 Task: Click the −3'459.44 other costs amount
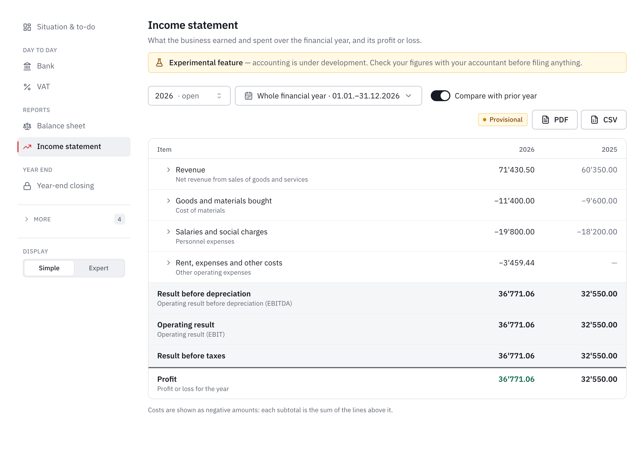pyautogui.click(x=516, y=263)
